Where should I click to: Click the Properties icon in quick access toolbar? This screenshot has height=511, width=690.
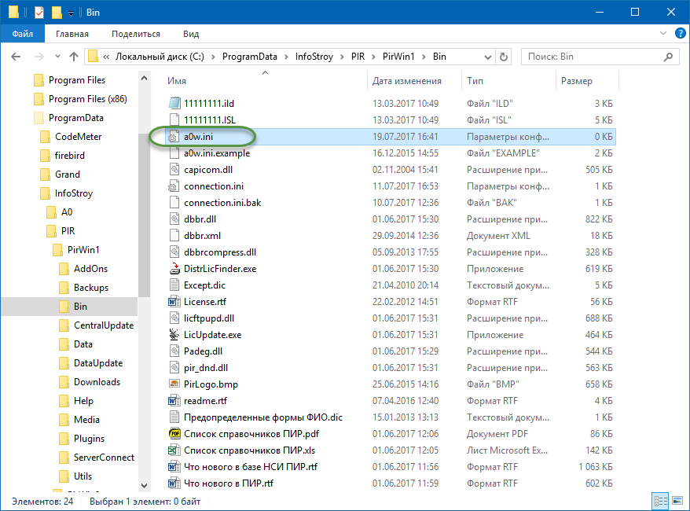(x=39, y=13)
